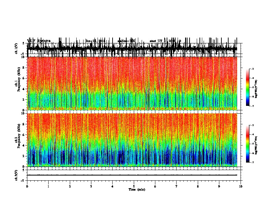Viewport: 271px width, 209px height.
Task: Click the ch.1 spectrogram color scale bar
Action: click(248, 87)
